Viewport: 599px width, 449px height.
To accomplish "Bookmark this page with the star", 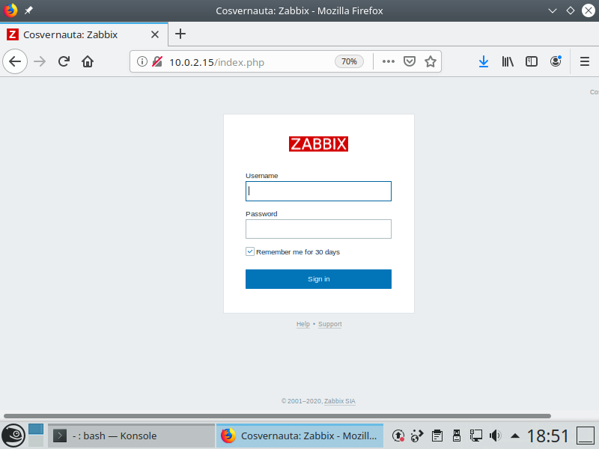I will point(431,61).
